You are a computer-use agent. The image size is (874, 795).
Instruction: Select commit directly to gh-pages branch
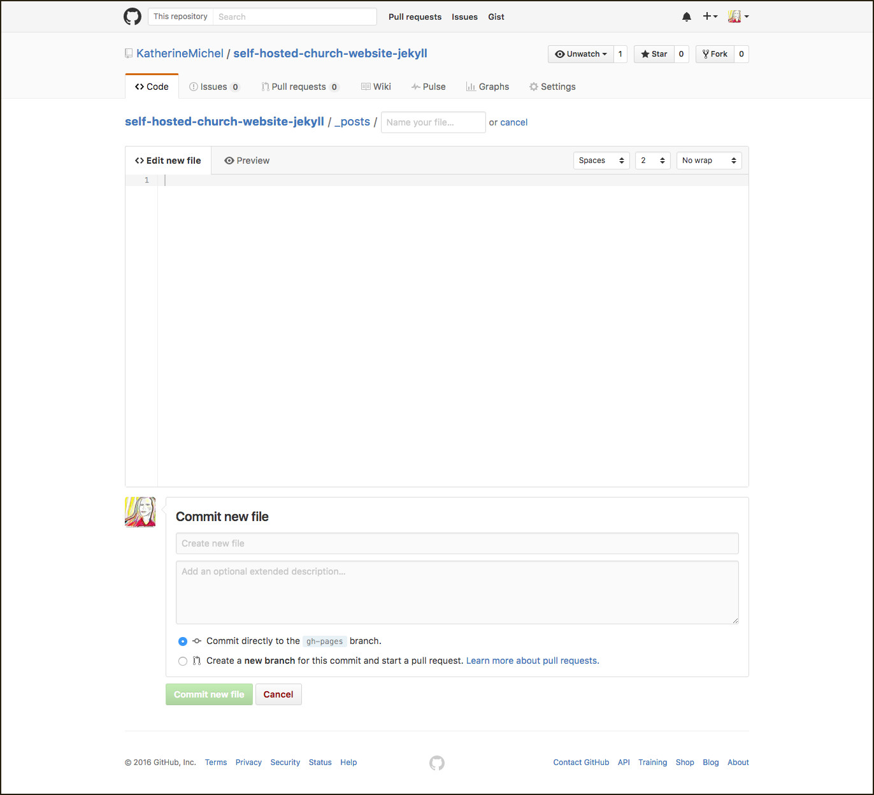(x=183, y=641)
